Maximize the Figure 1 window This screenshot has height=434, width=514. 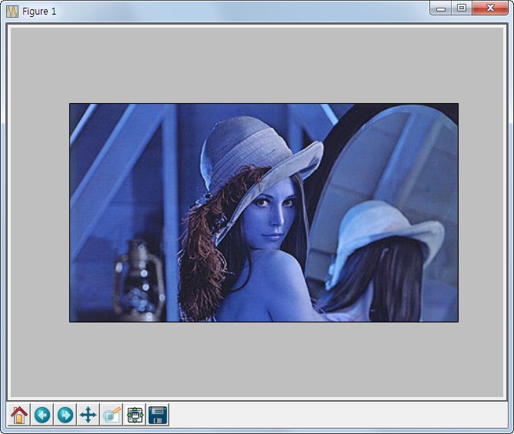[462, 8]
